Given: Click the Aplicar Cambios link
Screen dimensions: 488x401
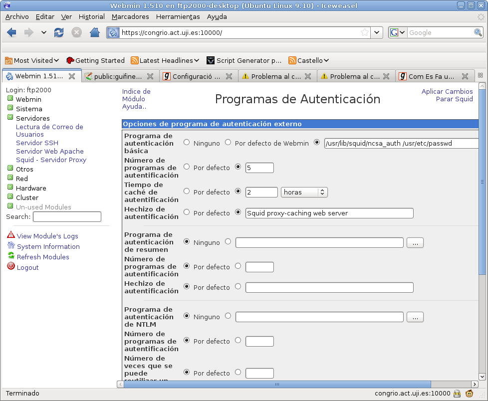Looking at the screenshot, I should [x=447, y=91].
